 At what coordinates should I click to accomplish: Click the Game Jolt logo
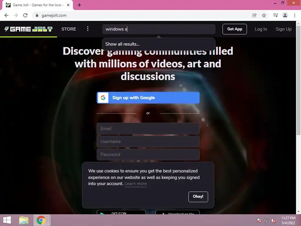29,29
